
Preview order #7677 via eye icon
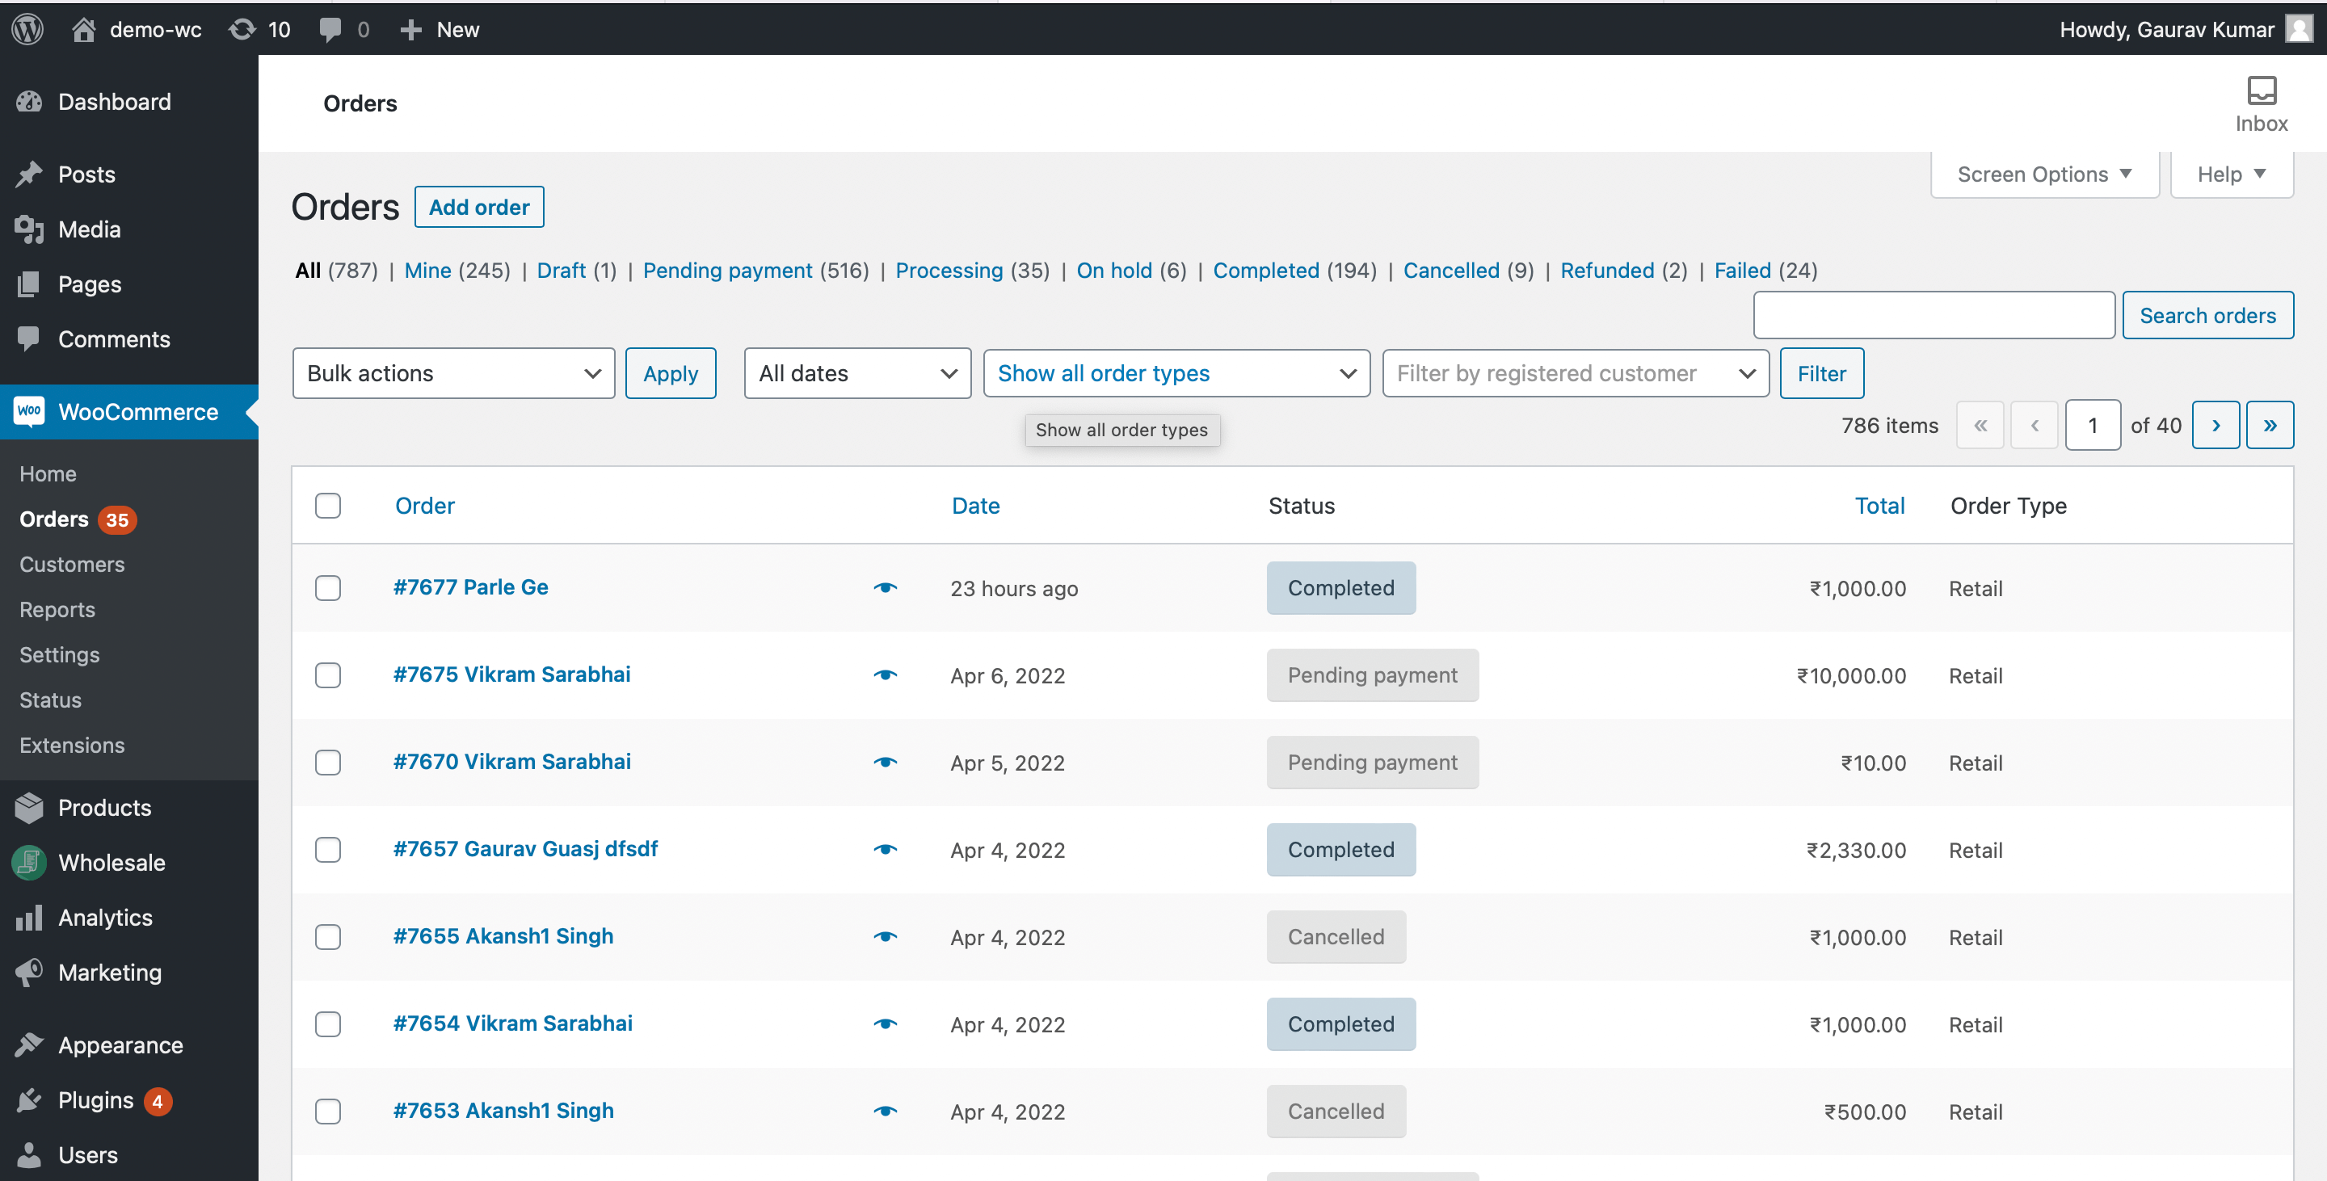pos(885,588)
